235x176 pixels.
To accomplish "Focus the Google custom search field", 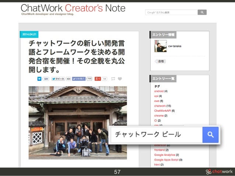I will pos(171,12).
